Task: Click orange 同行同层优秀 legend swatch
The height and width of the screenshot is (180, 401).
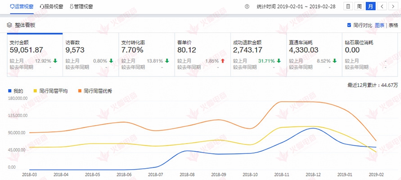Action: tap(81, 91)
